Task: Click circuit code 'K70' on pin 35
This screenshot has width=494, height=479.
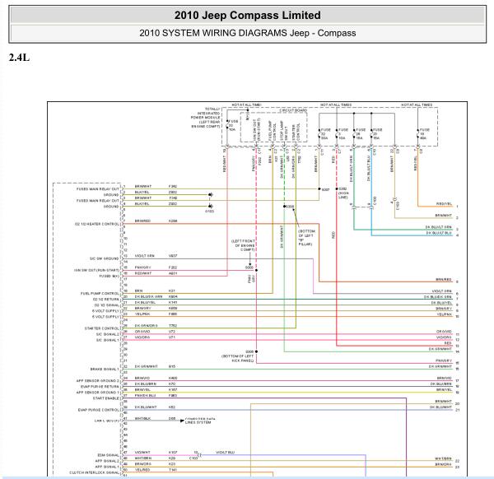Action: [x=172, y=384]
